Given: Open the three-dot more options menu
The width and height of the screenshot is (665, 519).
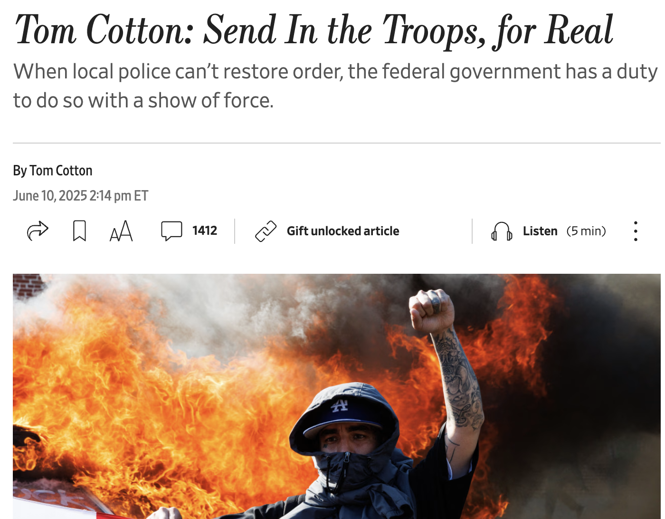Looking at the screenshot, I should [x=636, y=231].
